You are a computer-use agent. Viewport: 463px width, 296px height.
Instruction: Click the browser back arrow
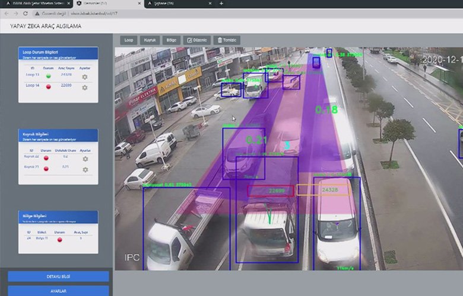(x=6, y=13)
